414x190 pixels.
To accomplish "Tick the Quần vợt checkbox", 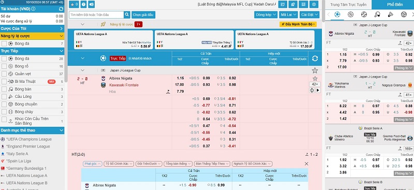I will point(4,74).
